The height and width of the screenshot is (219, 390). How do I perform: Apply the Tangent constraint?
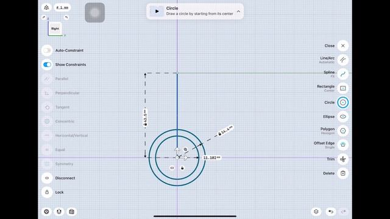(x=47, y=107)
